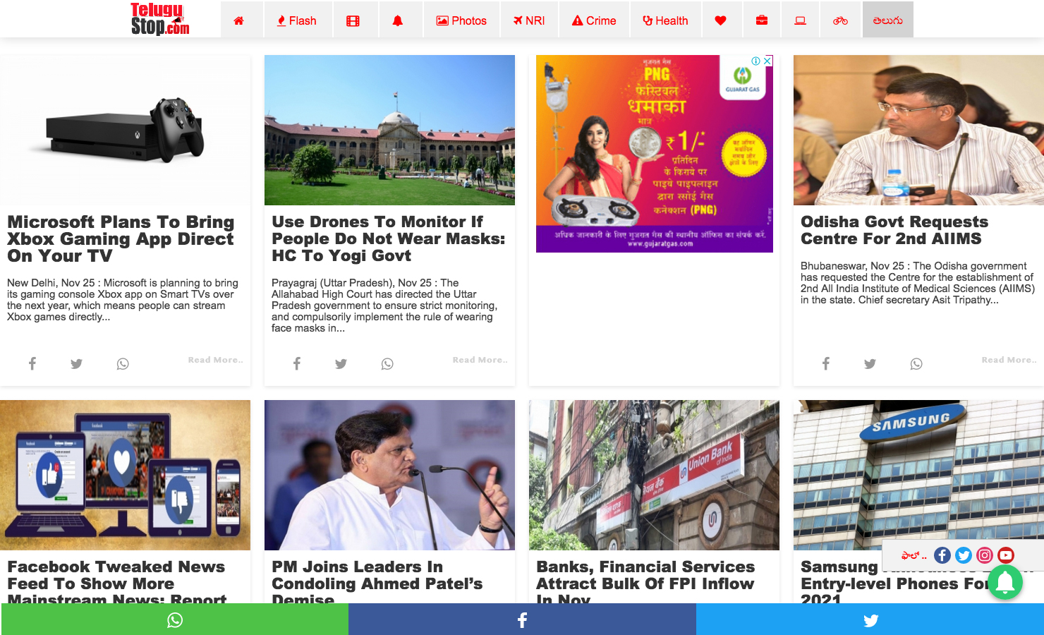Open Union Bank street photo thumbnail
Screen dimensions: 1044x635
[x=654, y=475]
